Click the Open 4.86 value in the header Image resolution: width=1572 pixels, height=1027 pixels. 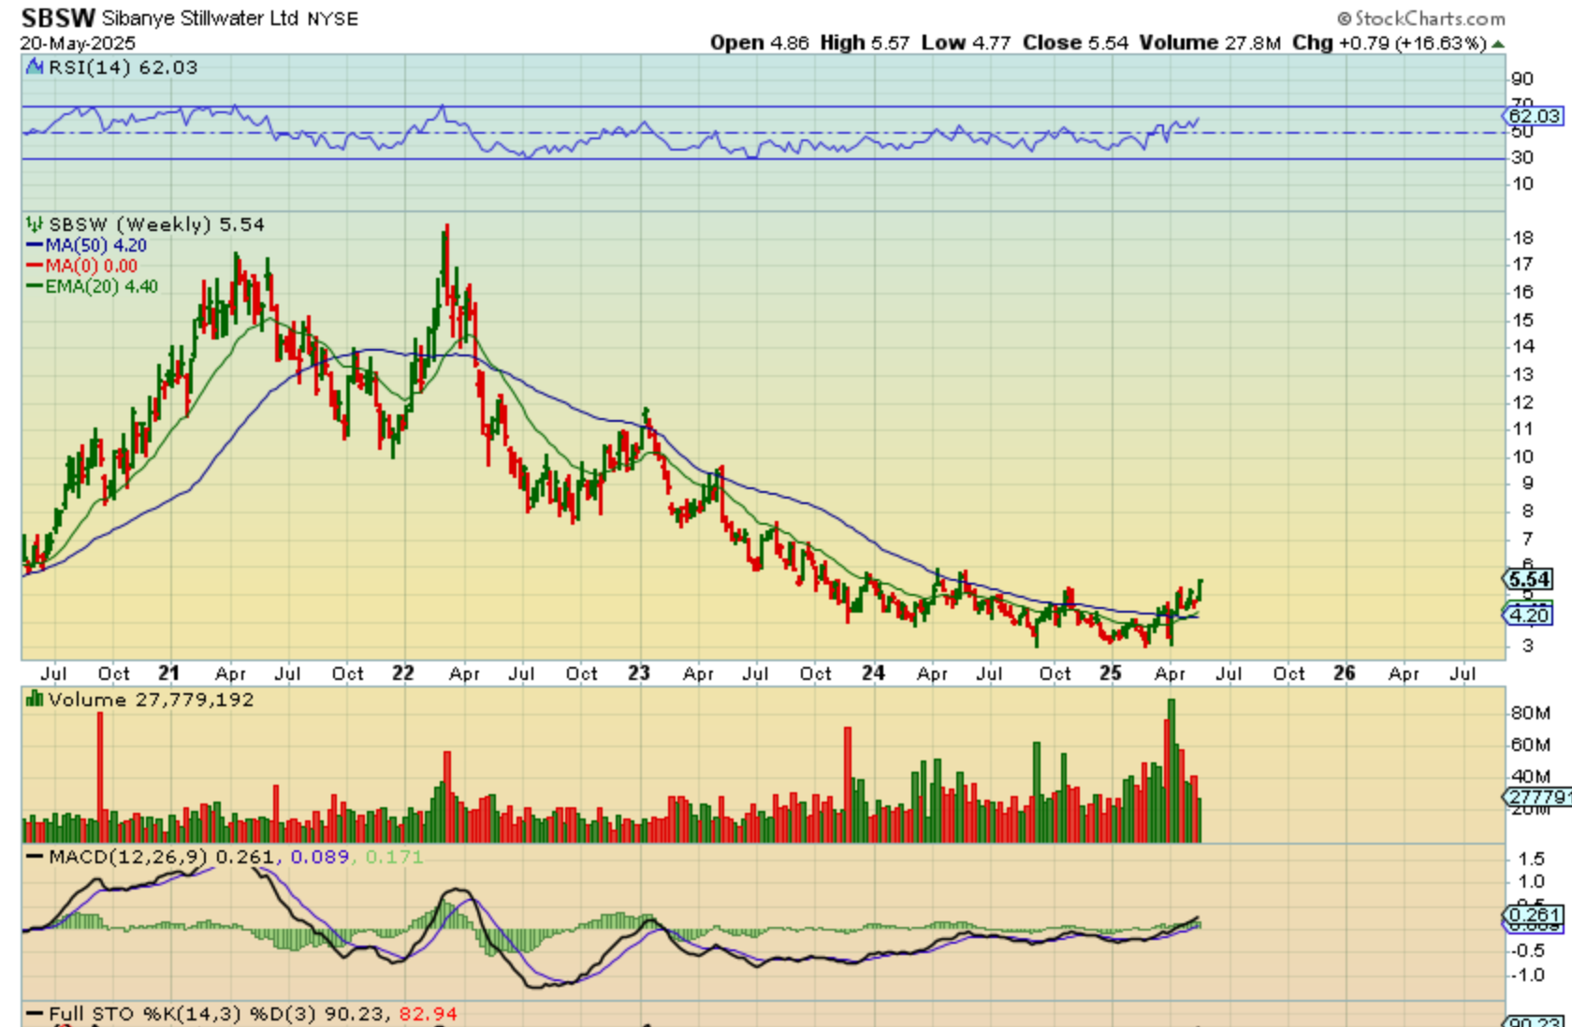[759, 43]
